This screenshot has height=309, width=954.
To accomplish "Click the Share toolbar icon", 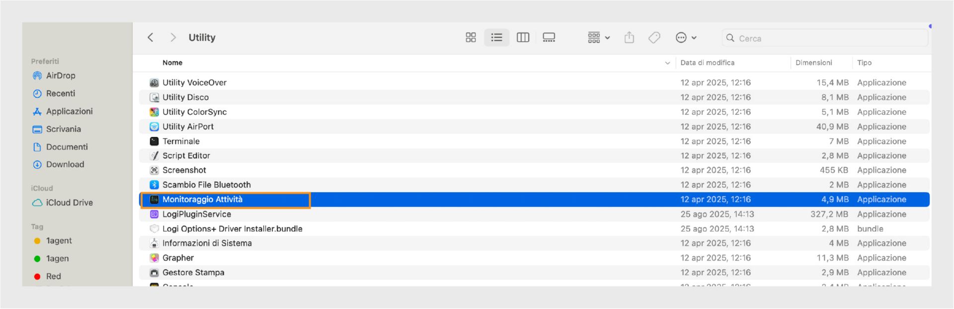I will click(629, 38).
